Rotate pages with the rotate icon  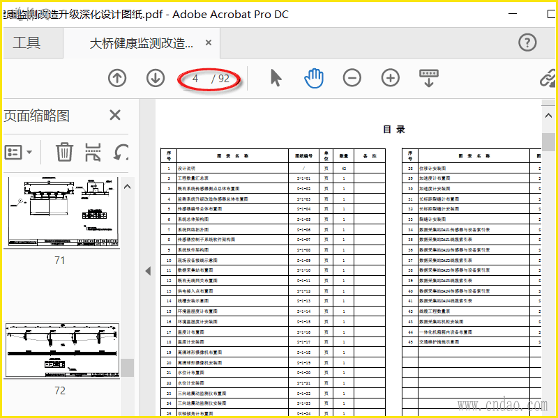pyautogui.click(x=121, y=152)
